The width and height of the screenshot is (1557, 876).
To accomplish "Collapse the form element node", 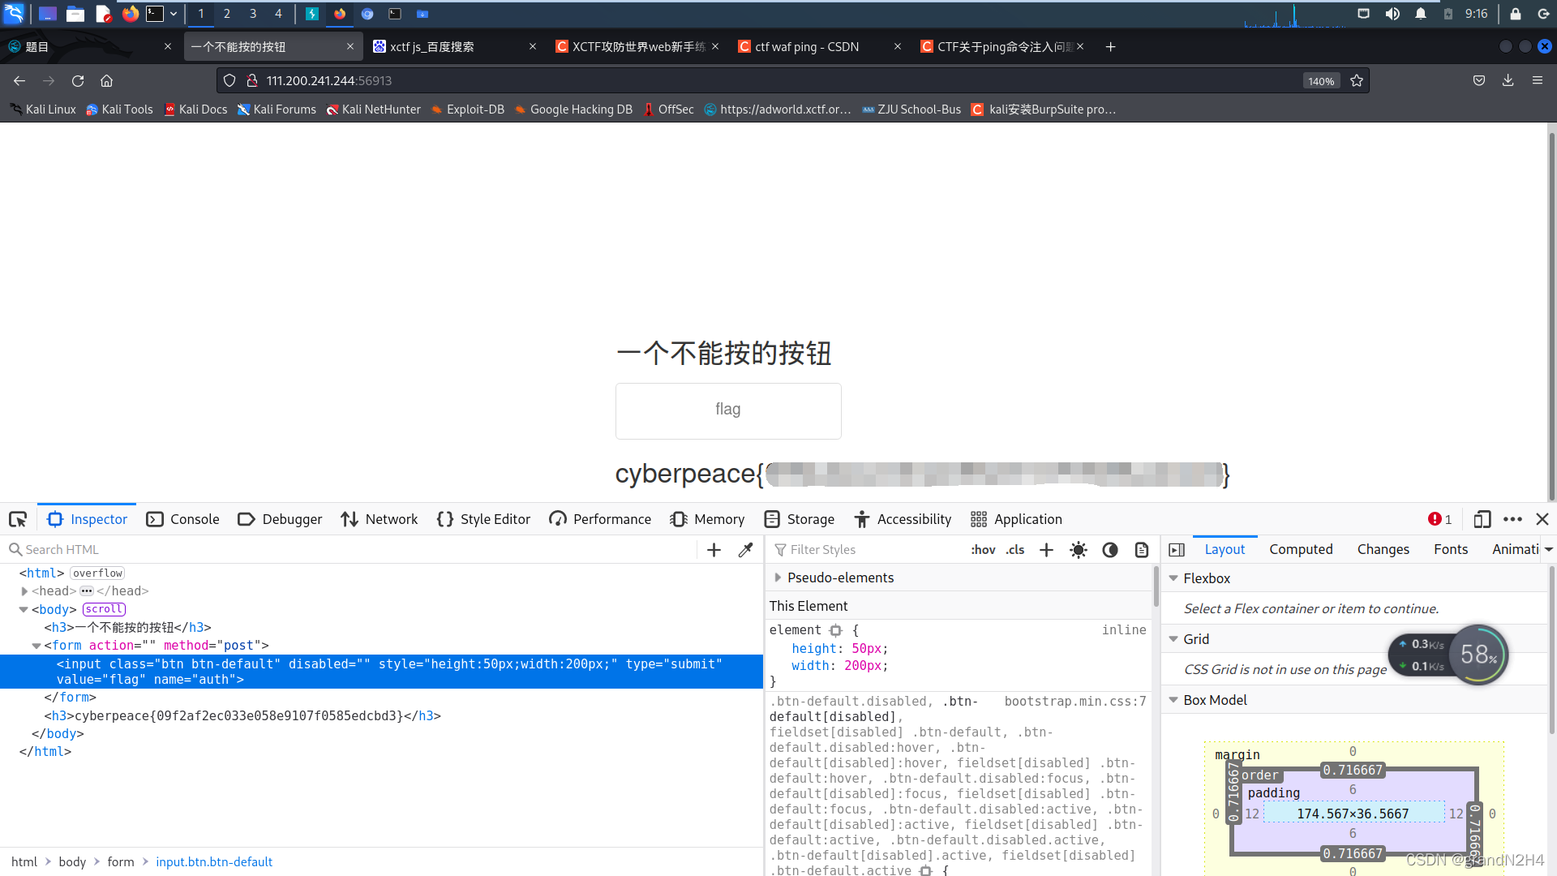I will [36, 646].
